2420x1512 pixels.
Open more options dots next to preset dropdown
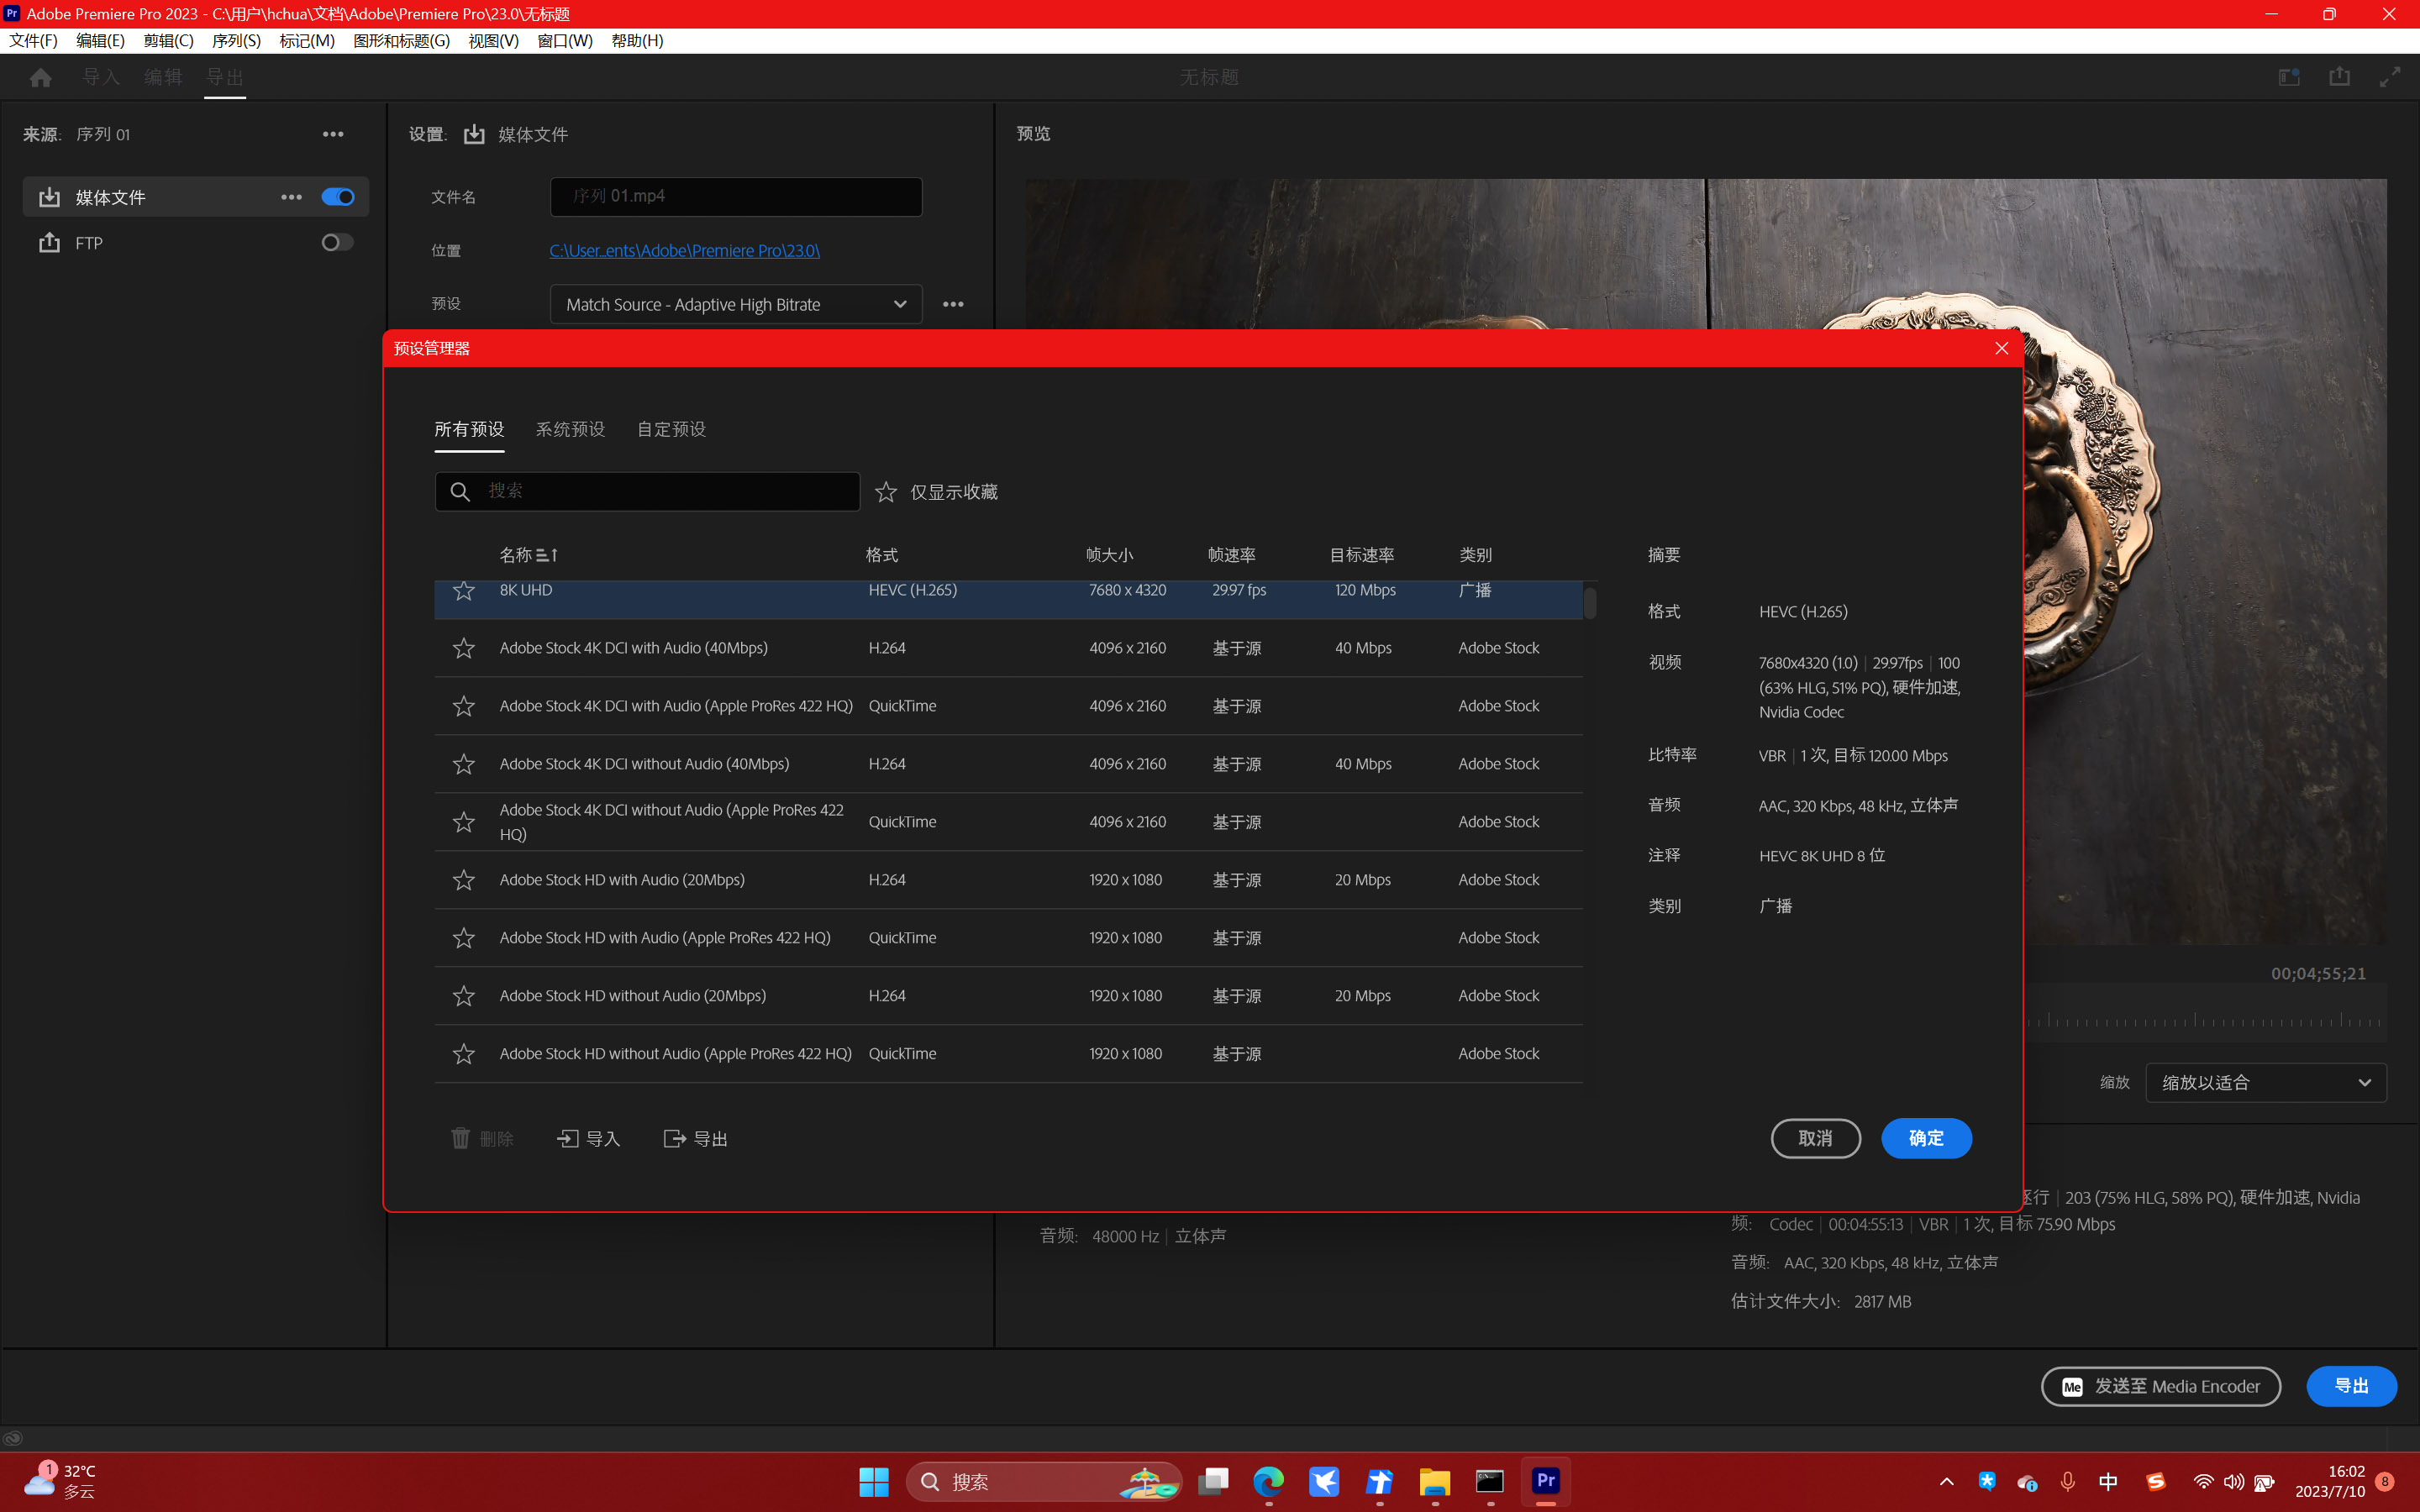[x=953, y=304]
